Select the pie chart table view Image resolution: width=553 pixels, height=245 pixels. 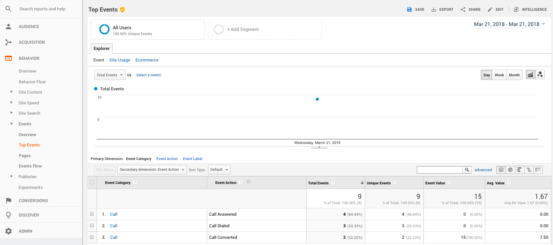click(510, 170)
